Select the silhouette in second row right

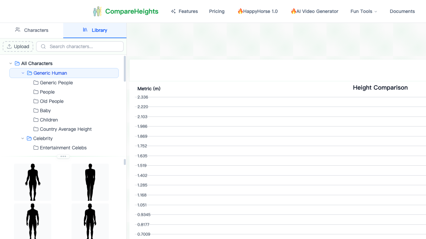(90, 221)
